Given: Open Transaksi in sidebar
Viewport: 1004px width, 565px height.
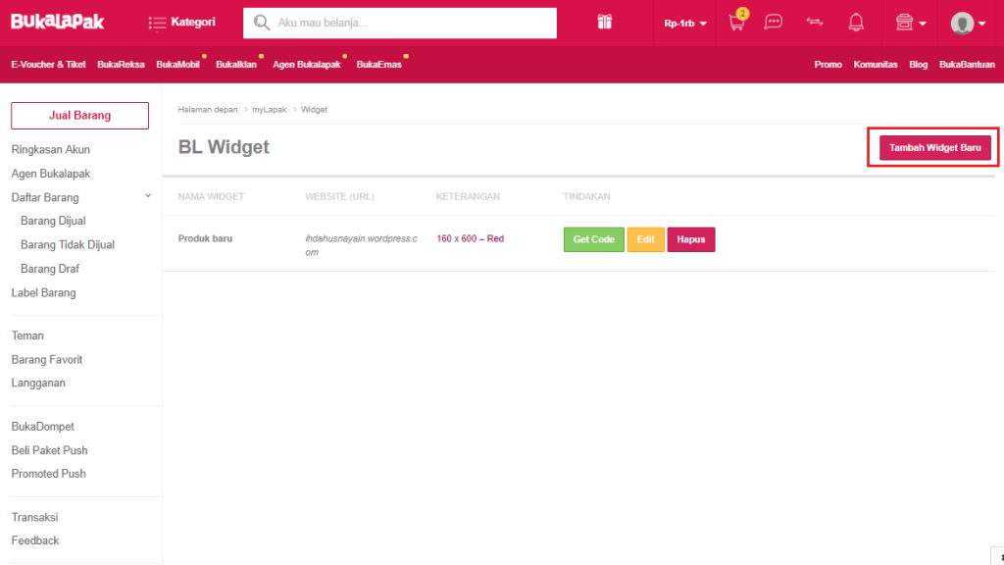Looking at the screenshot, I should tap(34, 517).
